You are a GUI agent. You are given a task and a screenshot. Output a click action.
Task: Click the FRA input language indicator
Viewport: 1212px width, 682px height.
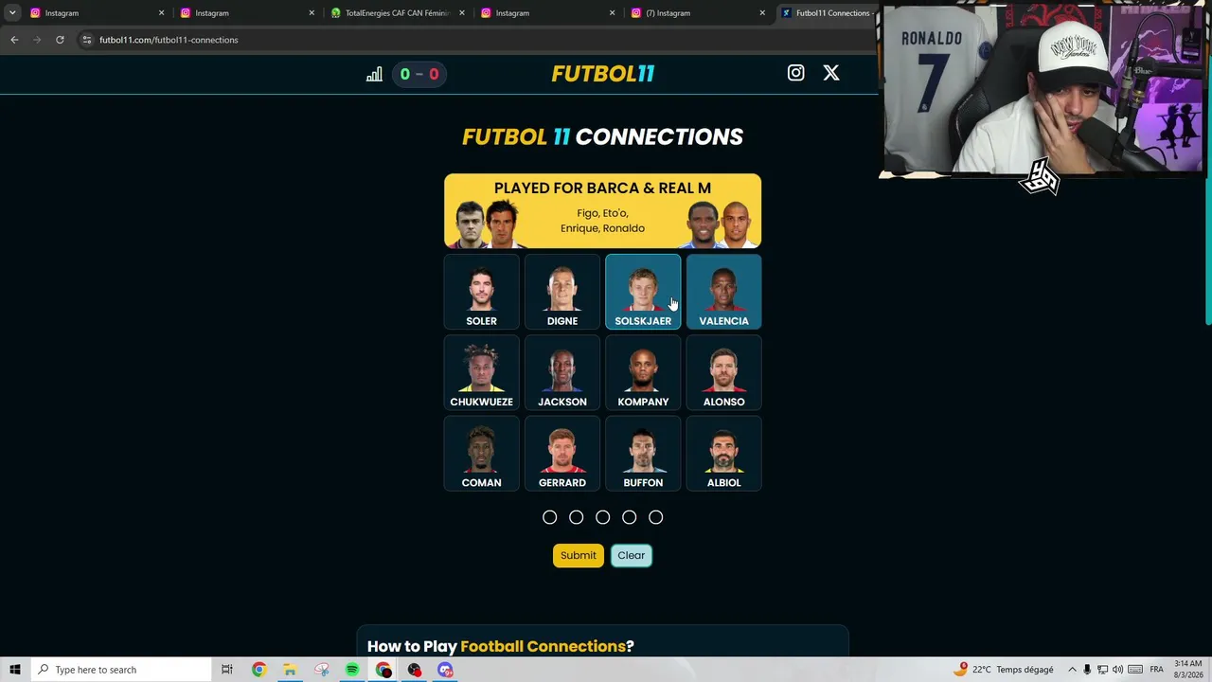(x=1156, y=670)
